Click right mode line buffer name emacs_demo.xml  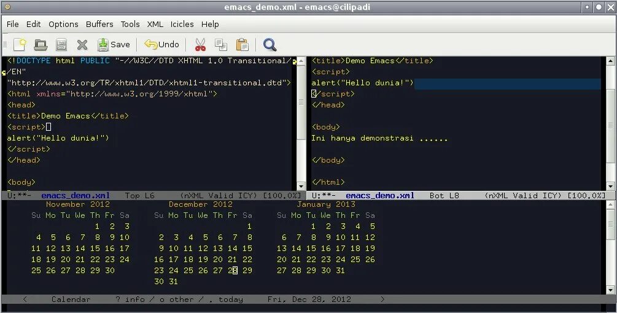pyautogui.click(x=380, y=195)
